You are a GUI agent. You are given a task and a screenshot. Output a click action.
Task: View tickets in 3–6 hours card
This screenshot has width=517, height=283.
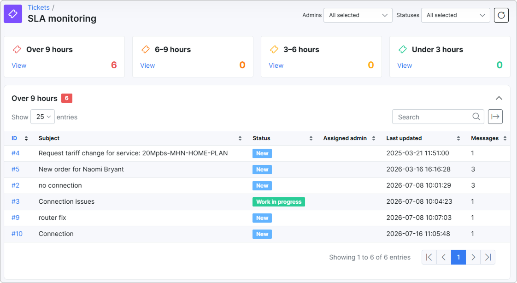(x=276, y=65)
